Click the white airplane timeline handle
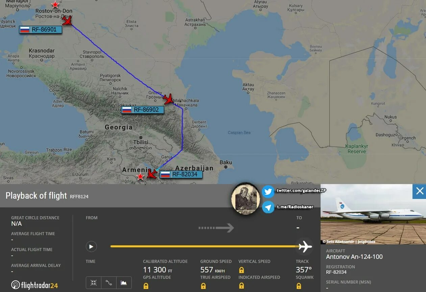This screenshot has width=426, height=292. point(305,246)
